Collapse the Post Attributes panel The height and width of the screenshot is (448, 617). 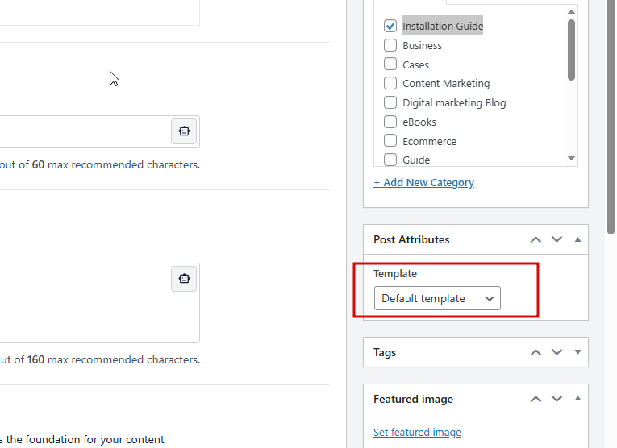point(577,239)
